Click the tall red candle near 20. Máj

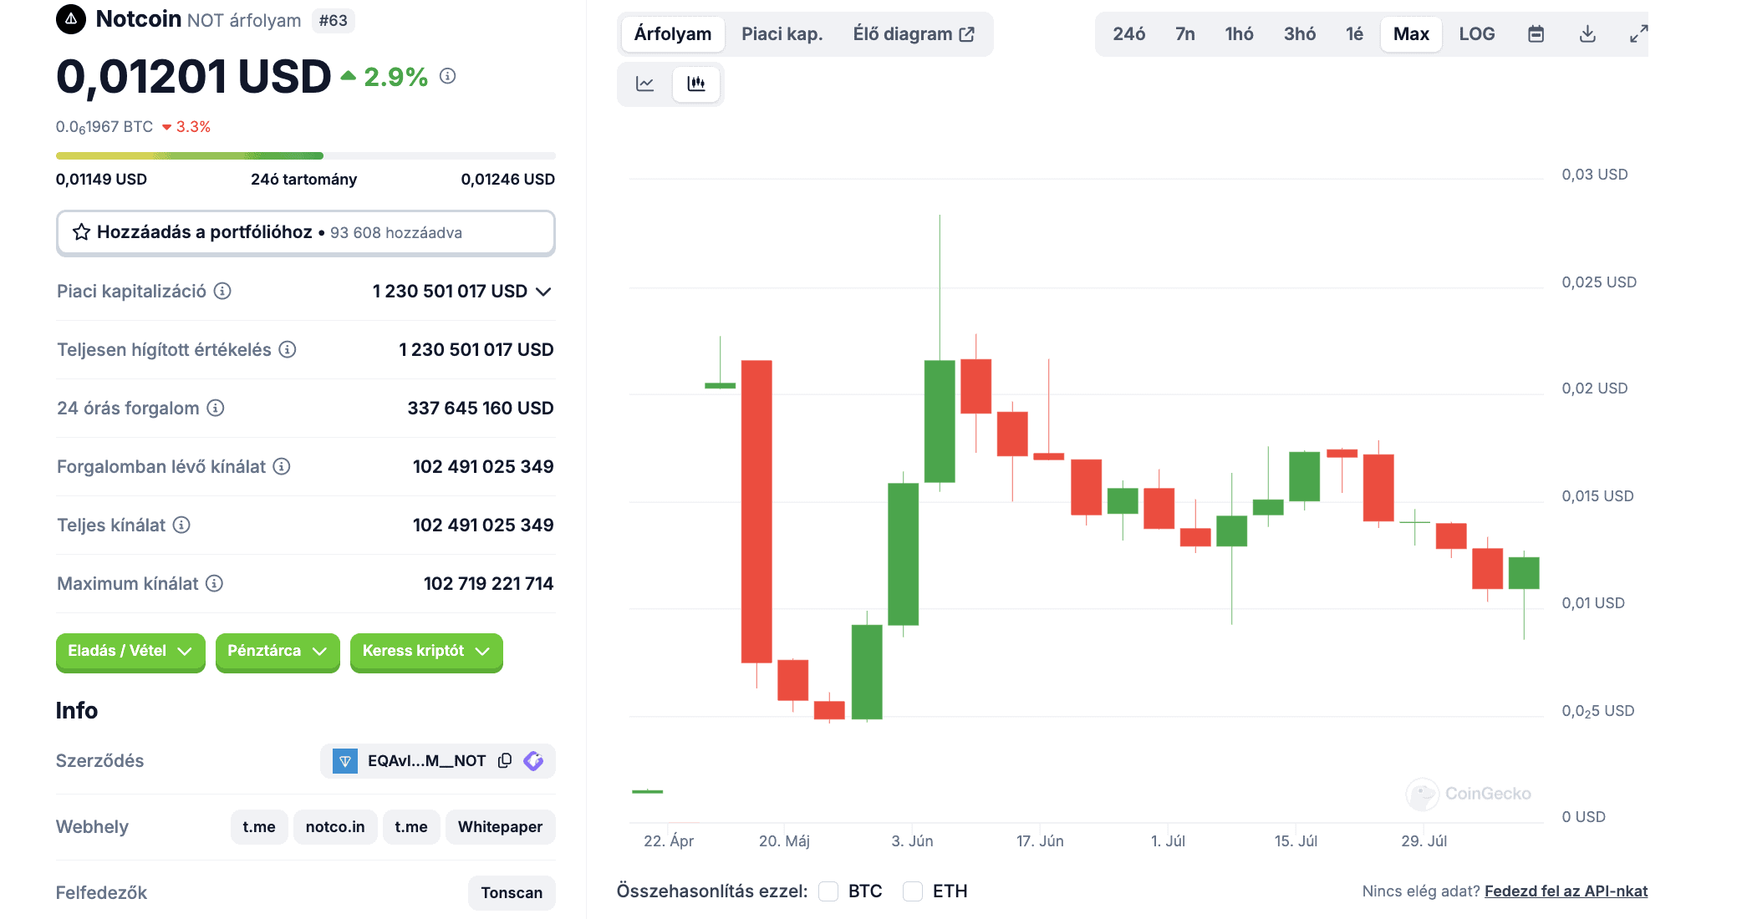[x=756, y=511]
